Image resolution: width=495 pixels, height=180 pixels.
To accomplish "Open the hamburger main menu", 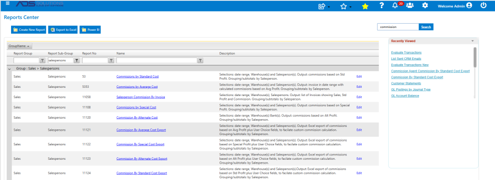I will 8,3.
